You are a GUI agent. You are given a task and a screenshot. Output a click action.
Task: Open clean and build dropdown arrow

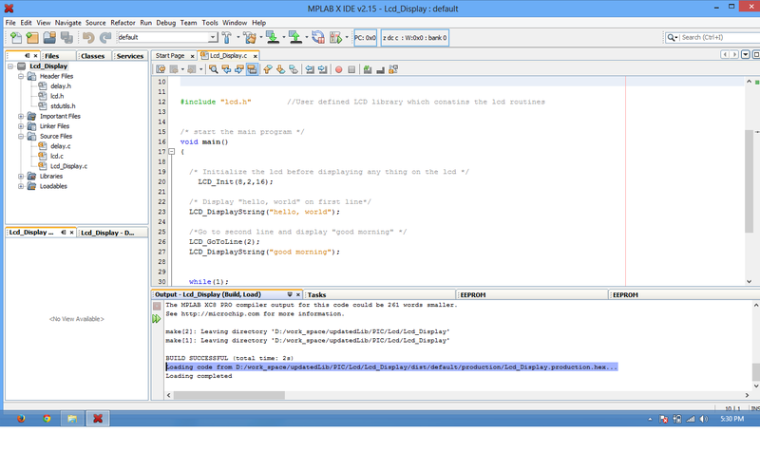tap(260, 37)
